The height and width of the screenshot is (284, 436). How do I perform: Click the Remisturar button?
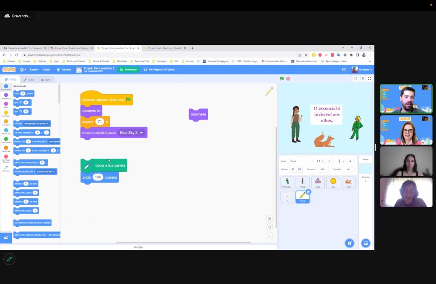click(x=129, y=70)
